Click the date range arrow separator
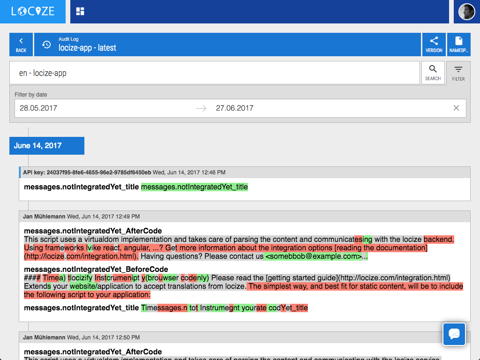The width and height of the screenshot is (480, 360). pos(201,108)
